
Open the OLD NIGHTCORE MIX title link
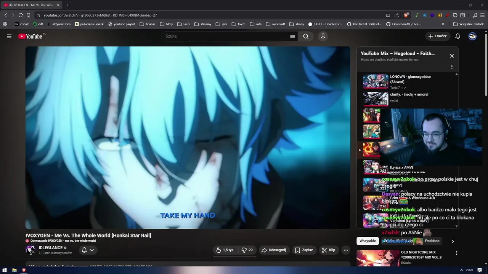click(x=421, y=255)
